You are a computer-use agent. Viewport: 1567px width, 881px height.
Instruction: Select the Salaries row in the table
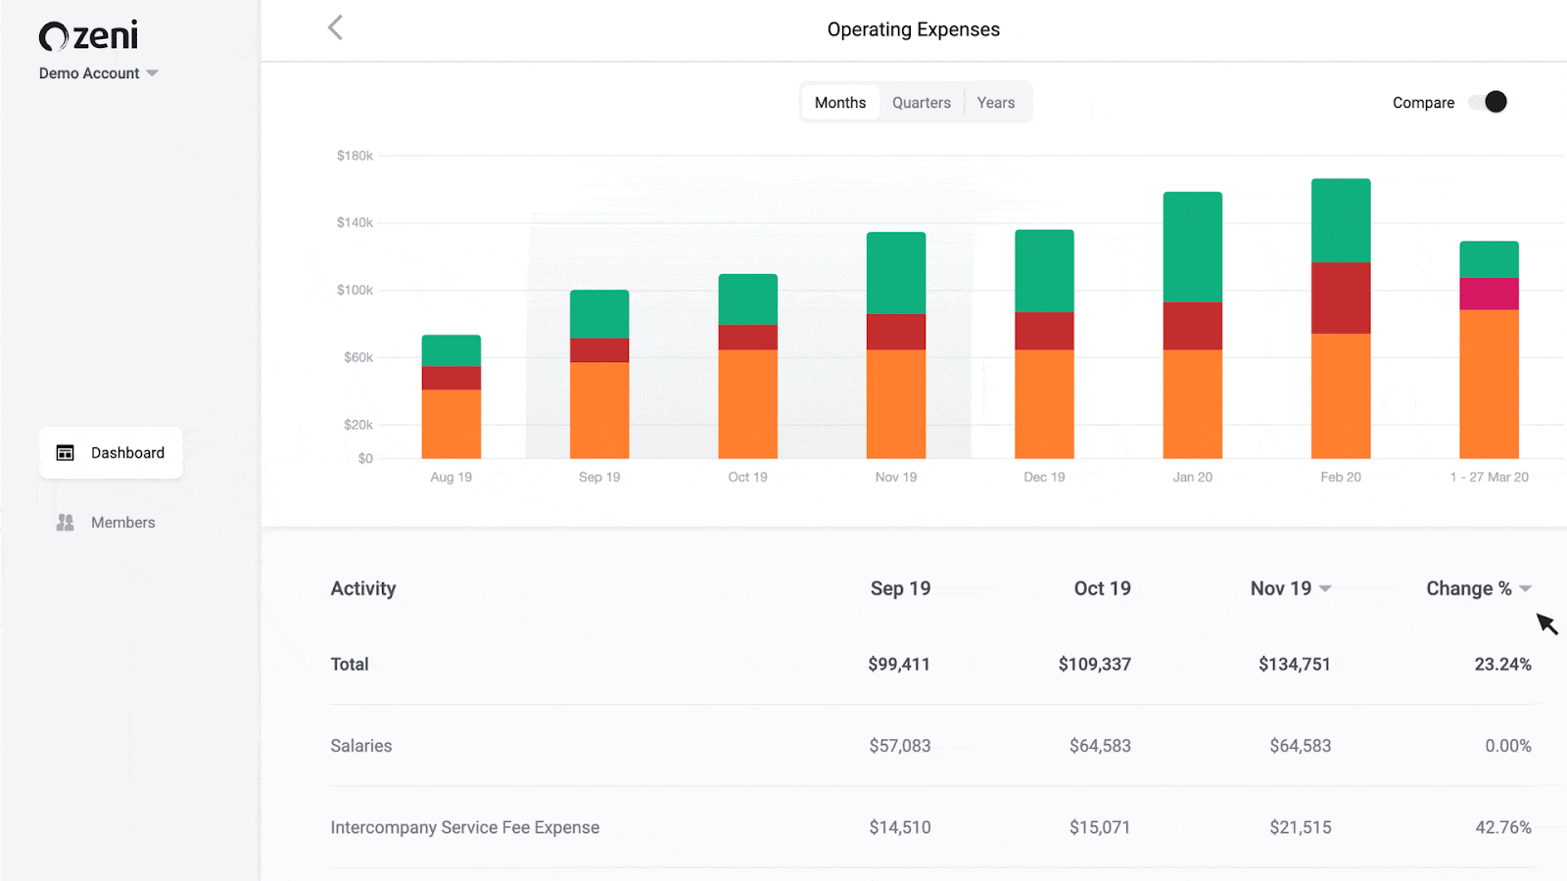click(360, 745)
